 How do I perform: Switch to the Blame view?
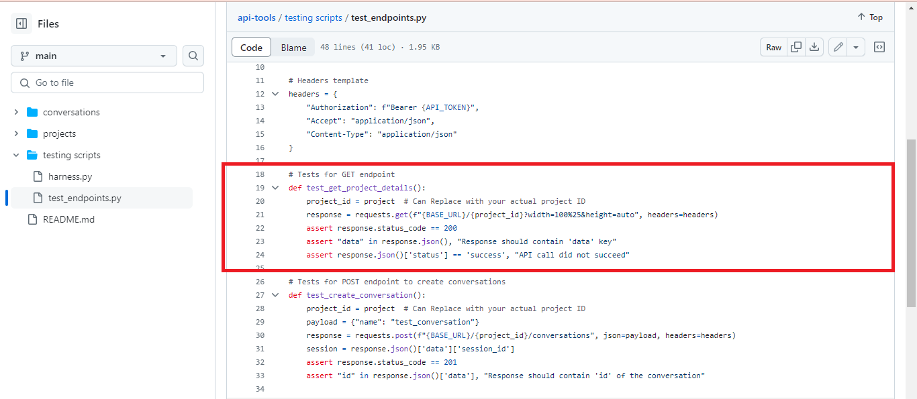tap(293, 47)
